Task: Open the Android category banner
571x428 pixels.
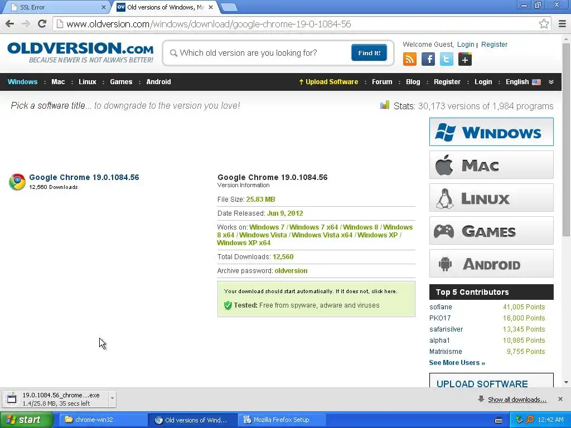Action: tap(491, 264)
